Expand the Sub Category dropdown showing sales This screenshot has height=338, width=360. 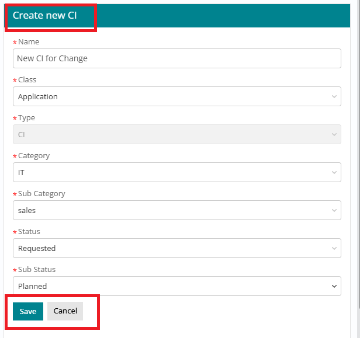tap(169, 210)
